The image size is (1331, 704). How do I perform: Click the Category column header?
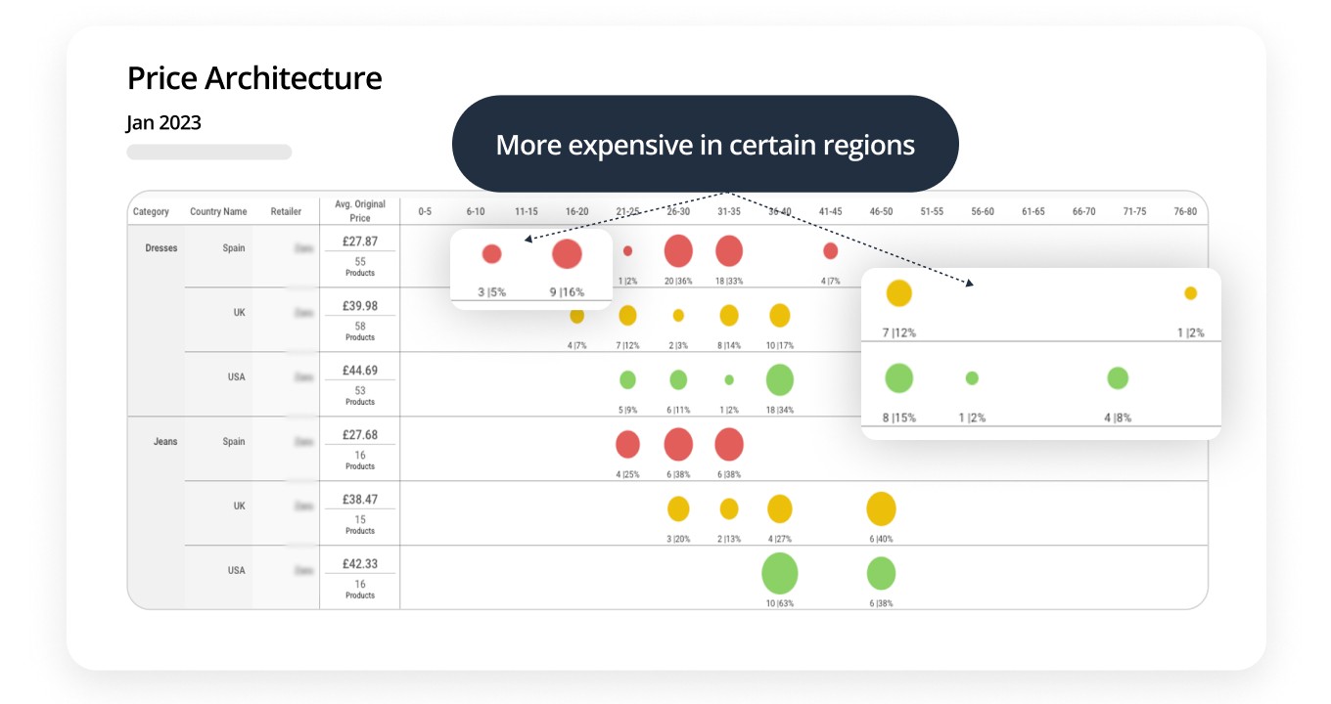[x=151, y=211]
